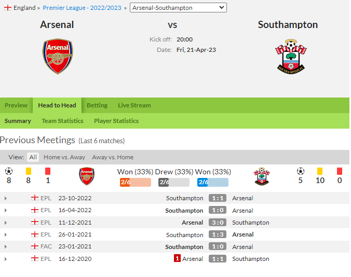
Task: Click small Arsenal crest in meetings summary
Action: pos(87,176)
